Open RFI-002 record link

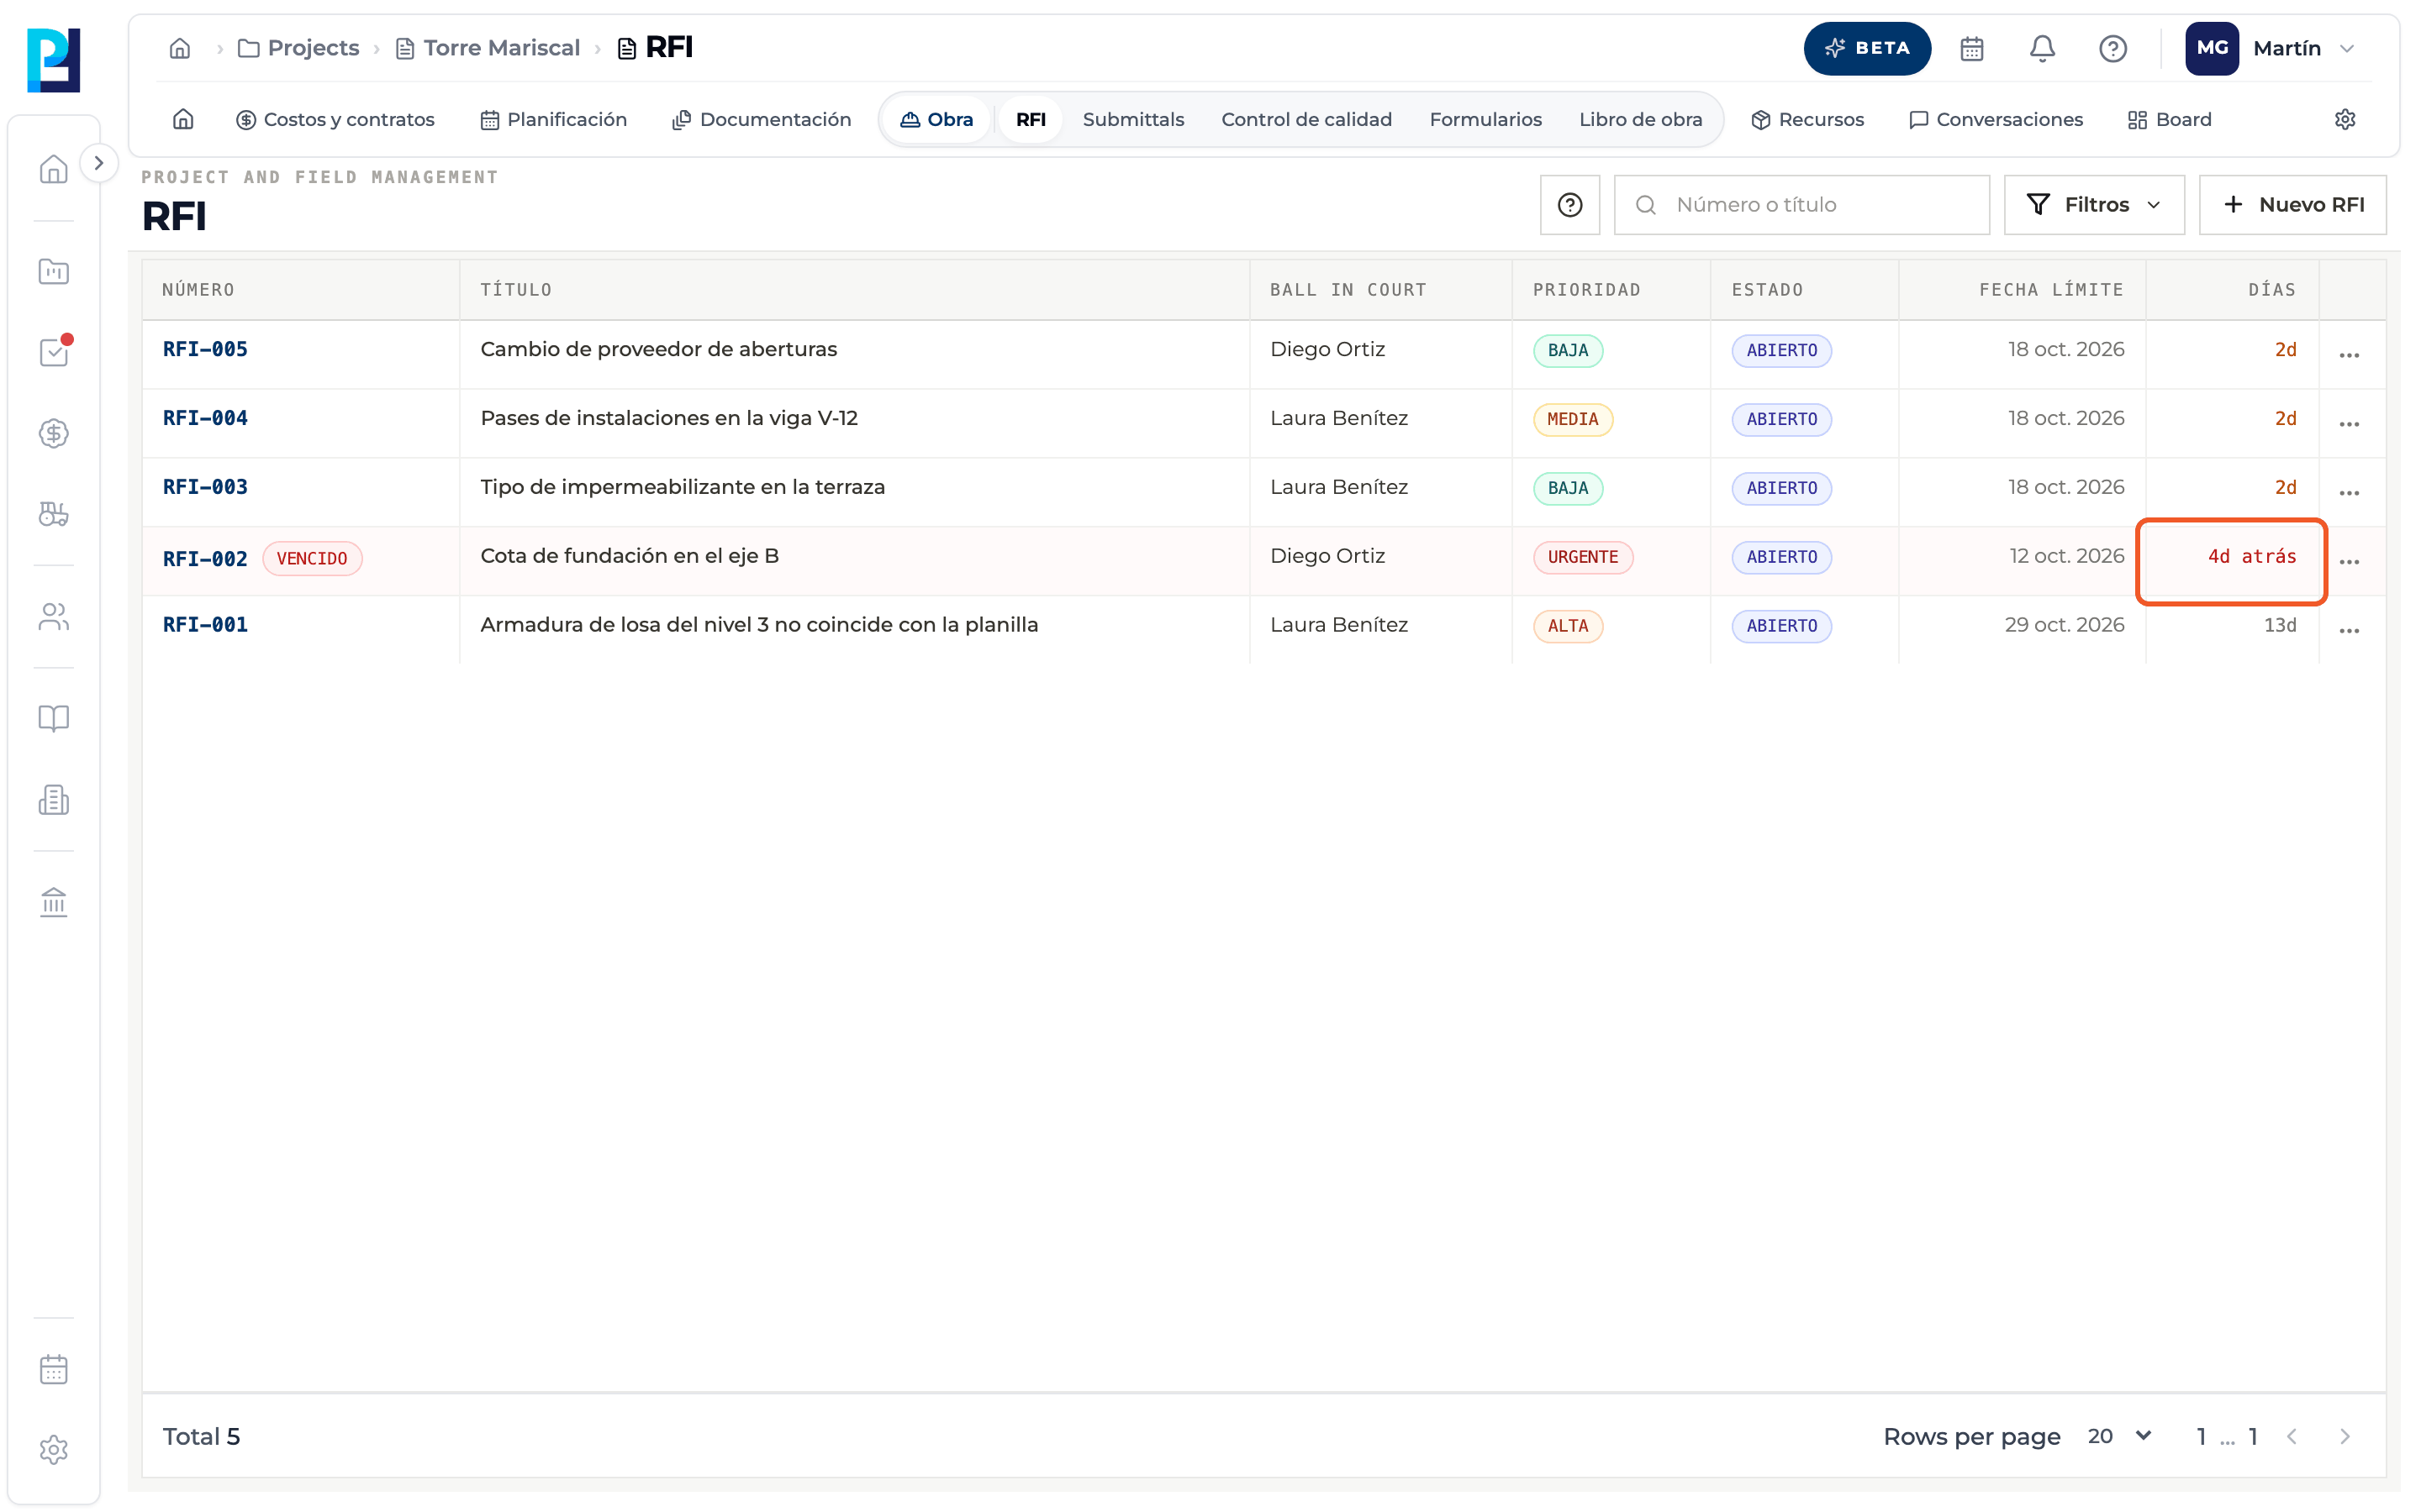[205, 559]
